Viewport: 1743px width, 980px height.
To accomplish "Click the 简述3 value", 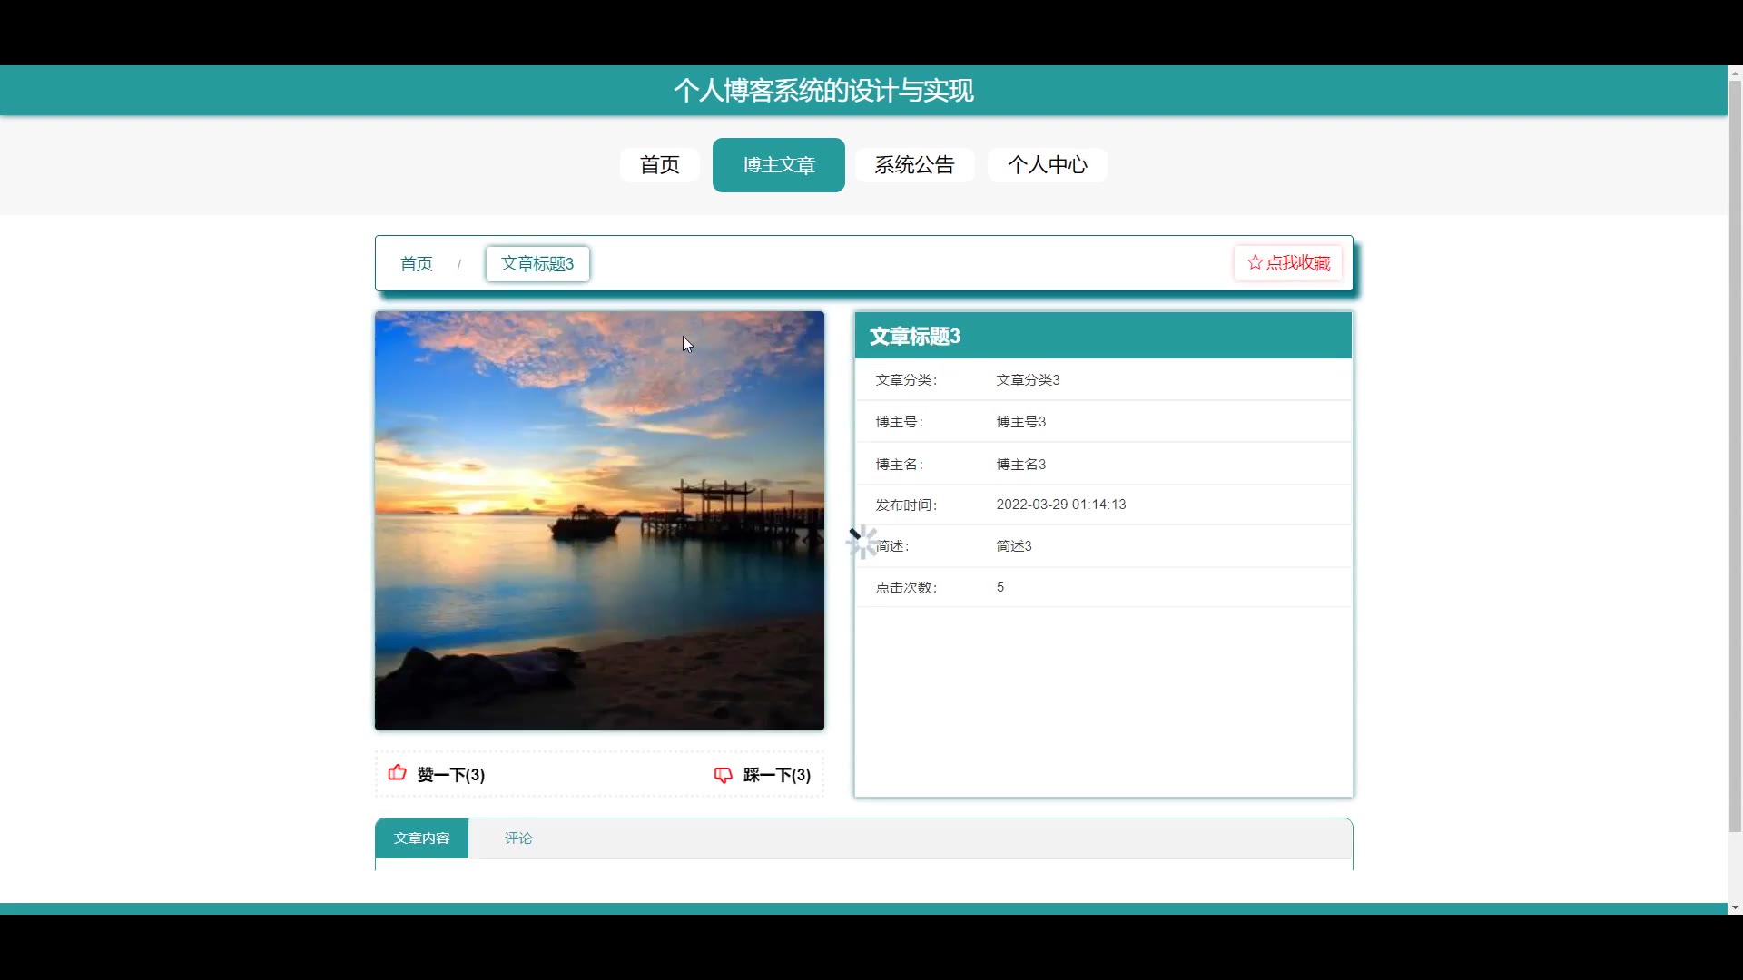I will (x=1014, y=546).
